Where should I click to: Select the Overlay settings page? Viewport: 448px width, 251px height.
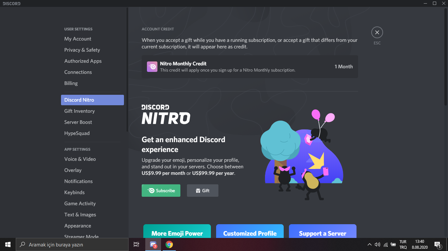pos(92,170)
